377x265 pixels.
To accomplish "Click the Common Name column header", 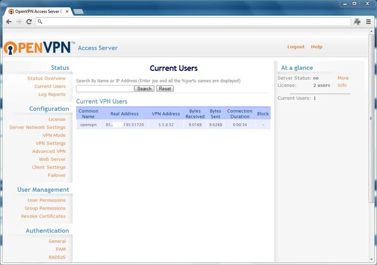I will pos(88,113).
